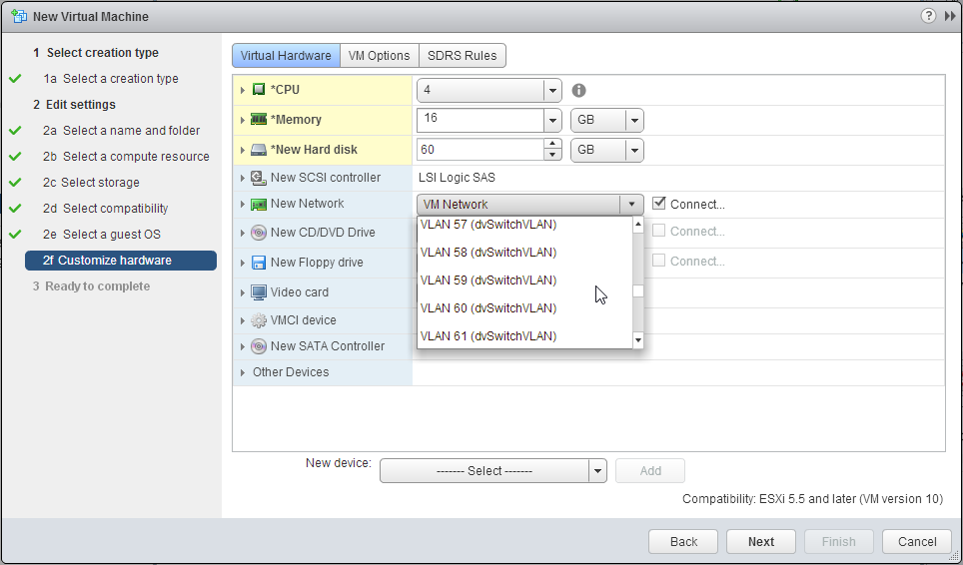Click the hard disk size input field
Image resolution: width=963 pixels, height=565 pixels.
coord(481,151)
